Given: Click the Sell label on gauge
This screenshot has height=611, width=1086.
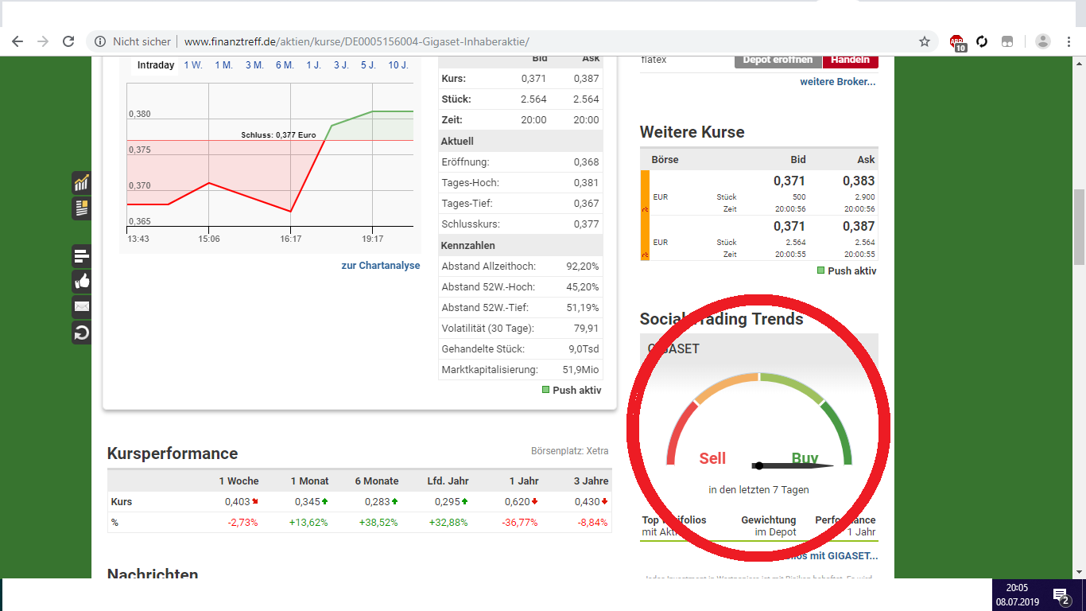Looking at the screenshot, I should pyautogui.click(x=712, y=458).
